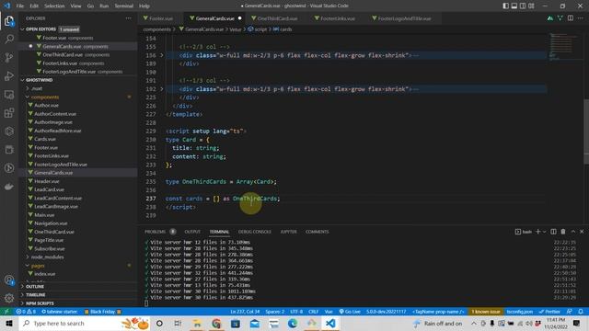Open the Accounts menu
589x331 pixels.
click(9, 280)
